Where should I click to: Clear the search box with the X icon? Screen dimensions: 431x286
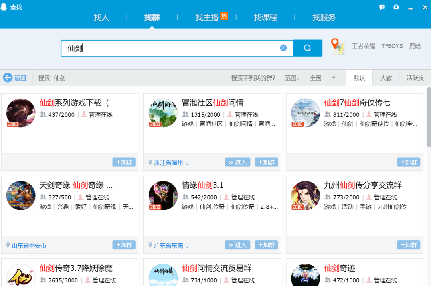tap(283, 48)
